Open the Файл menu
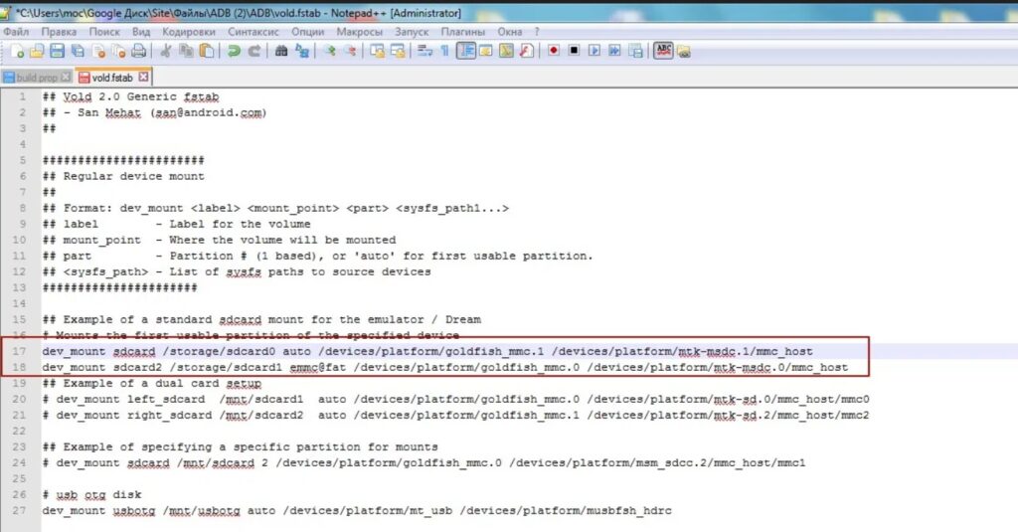Viewport: 1018px width, 532px height. pyautogui.click(x=16, y=31)
